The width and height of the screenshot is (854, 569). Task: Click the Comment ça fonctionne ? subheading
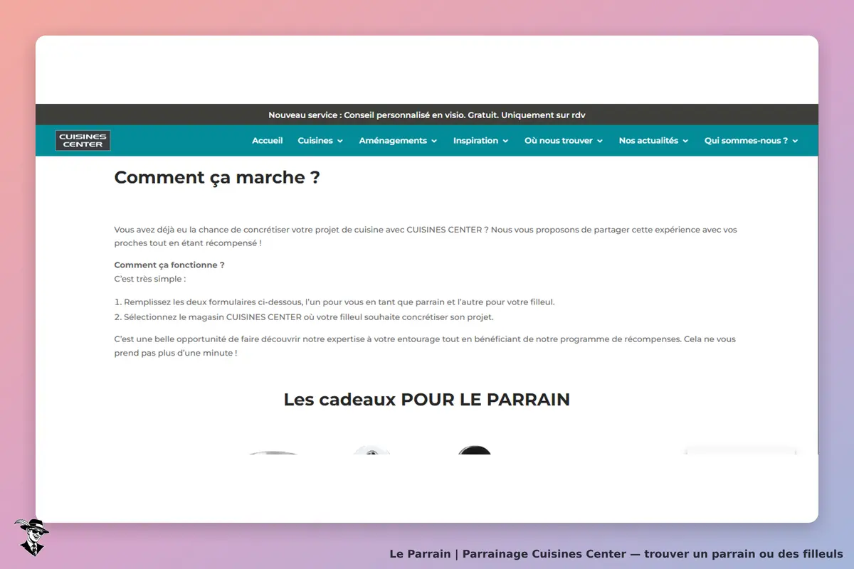point(169,265)
